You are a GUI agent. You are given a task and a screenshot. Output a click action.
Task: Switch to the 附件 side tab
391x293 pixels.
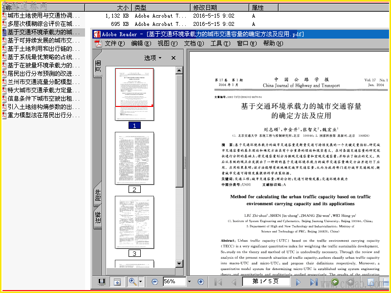(98, 195)
